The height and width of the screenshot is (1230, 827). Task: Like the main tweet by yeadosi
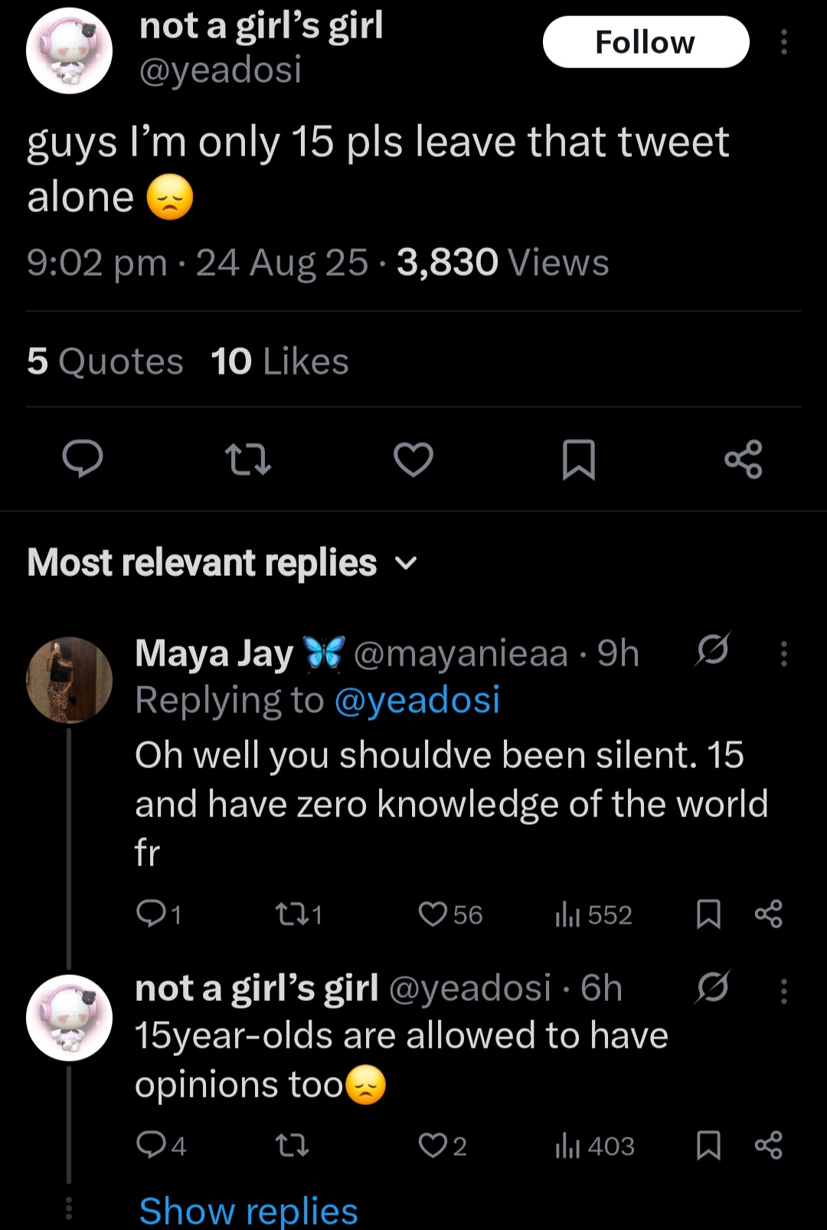point(413,459)
